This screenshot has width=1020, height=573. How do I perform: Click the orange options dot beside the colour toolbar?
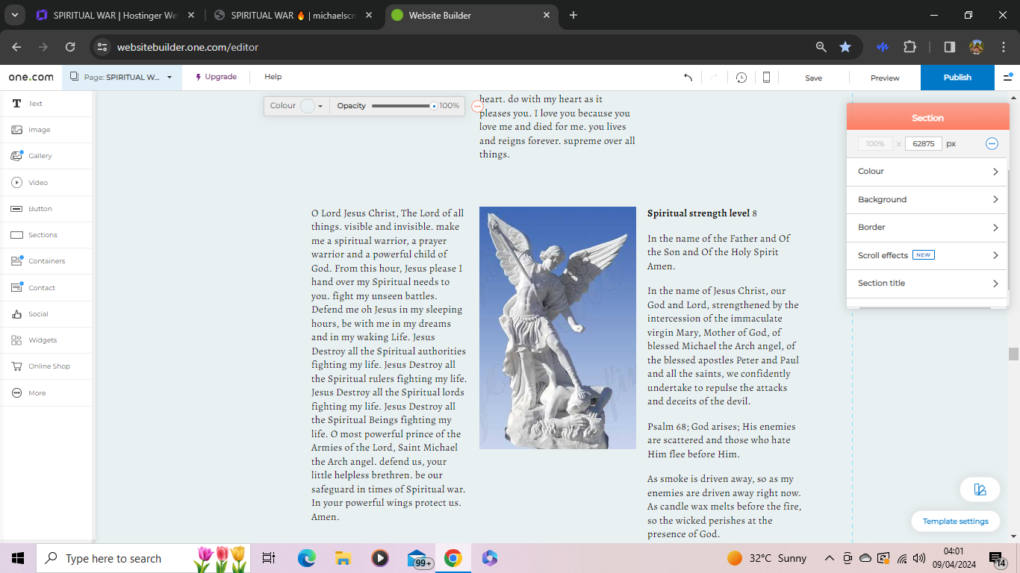478,107
